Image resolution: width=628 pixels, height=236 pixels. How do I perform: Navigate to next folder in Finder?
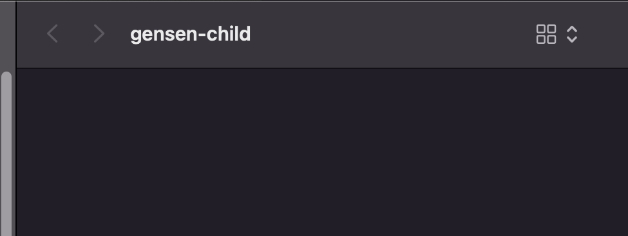tap(99, 34)
